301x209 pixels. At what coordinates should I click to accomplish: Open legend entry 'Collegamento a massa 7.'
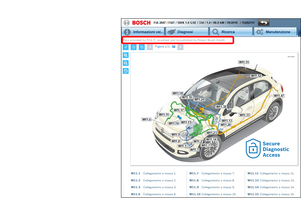click(x=218, y=173)
